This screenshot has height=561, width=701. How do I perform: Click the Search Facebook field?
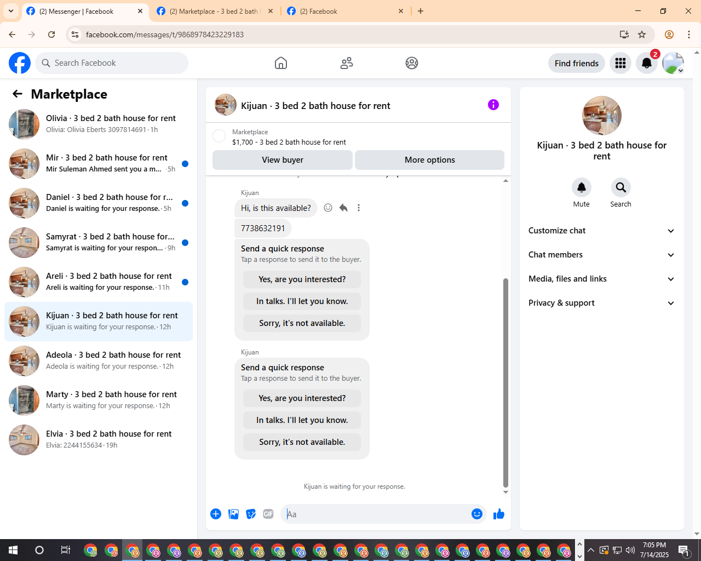click(112, 63)
